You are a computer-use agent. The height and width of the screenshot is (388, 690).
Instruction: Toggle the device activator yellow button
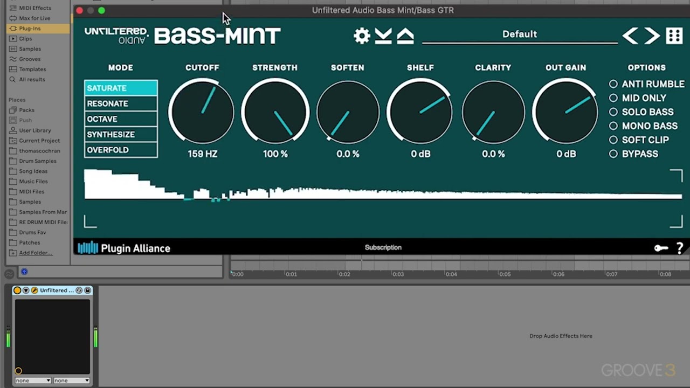pos(17,290)
